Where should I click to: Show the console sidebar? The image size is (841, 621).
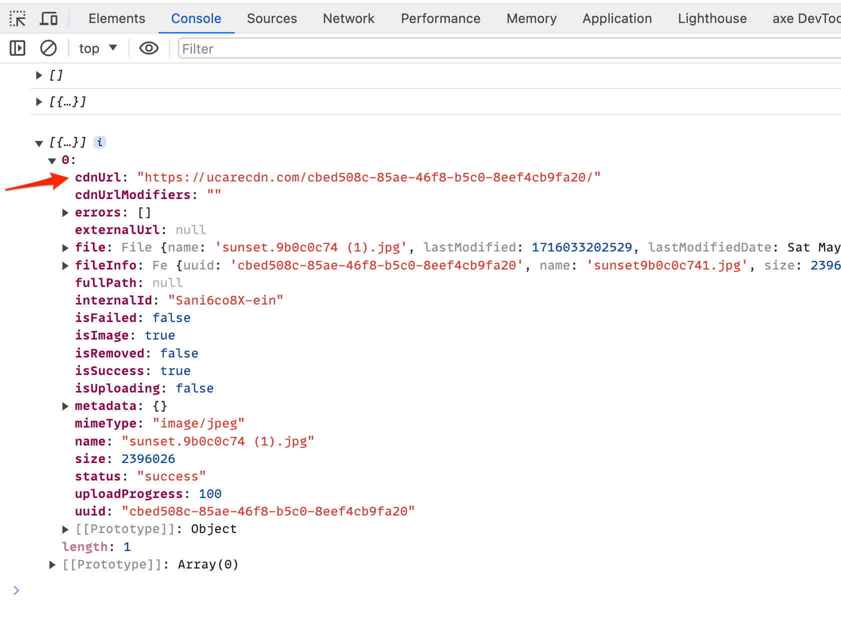click(16, 48)
